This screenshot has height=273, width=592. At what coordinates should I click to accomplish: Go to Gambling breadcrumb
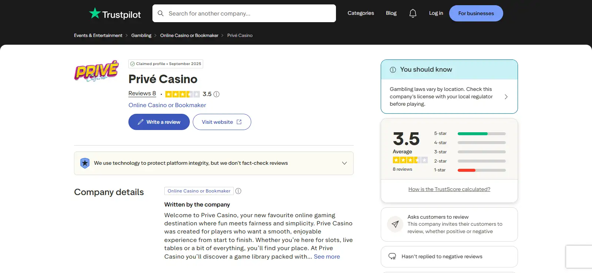(141, 35)
